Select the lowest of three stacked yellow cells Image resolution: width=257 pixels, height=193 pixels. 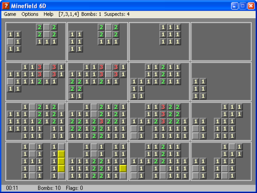(61, 168)
